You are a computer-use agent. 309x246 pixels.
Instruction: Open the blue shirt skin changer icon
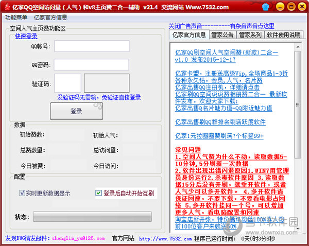pos(265,6)
